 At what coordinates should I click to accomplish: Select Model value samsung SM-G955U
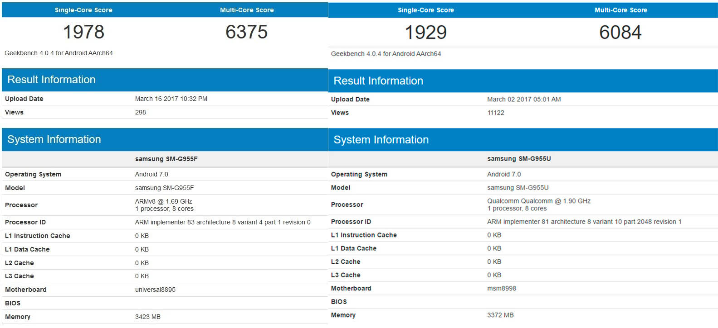point(518,188)
